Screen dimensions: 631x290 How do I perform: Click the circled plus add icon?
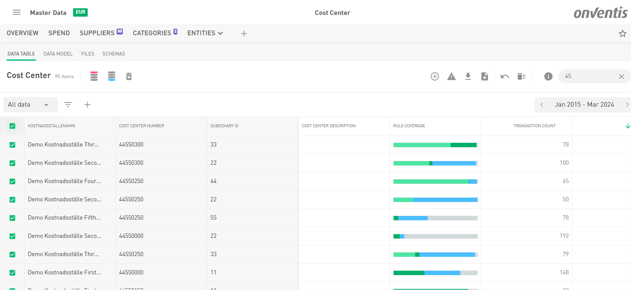click(x=435, y=76)
